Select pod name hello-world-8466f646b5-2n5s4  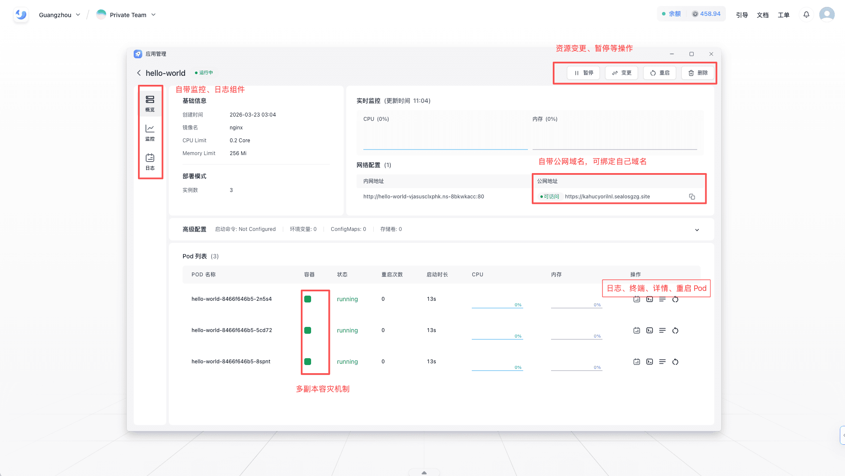(231, 299)
